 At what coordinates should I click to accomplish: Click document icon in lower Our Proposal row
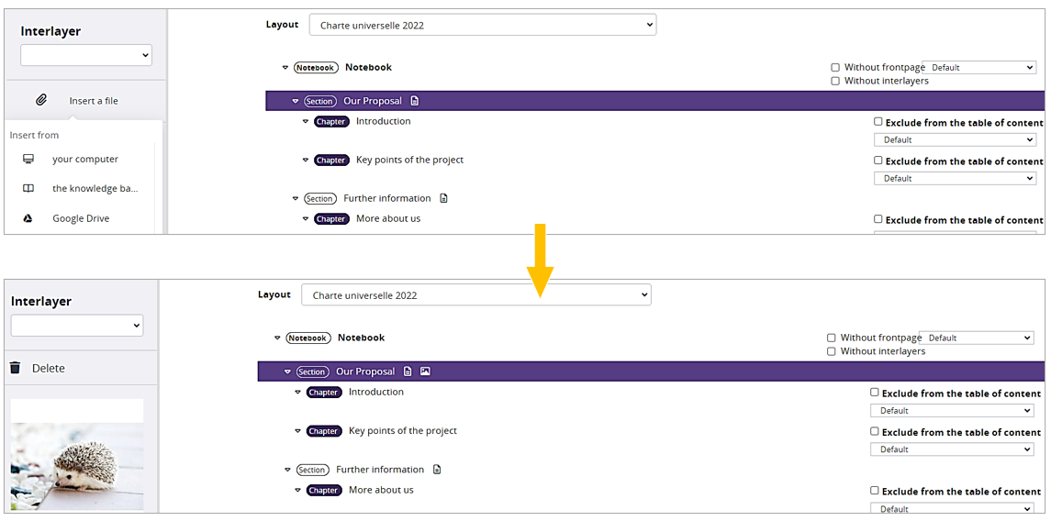(408, 371)
